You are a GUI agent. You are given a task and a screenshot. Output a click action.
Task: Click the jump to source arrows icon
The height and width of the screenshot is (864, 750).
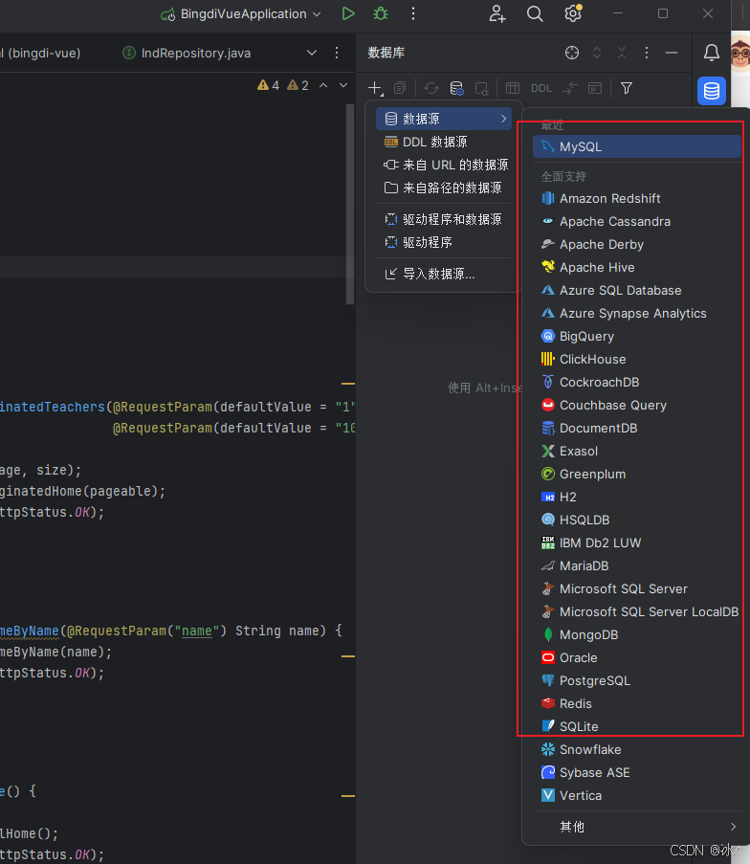(570, 88)
